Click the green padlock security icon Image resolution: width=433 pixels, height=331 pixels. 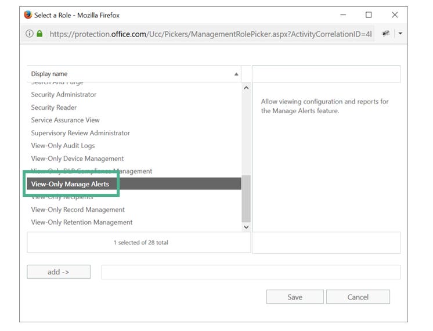click(39, 34)
